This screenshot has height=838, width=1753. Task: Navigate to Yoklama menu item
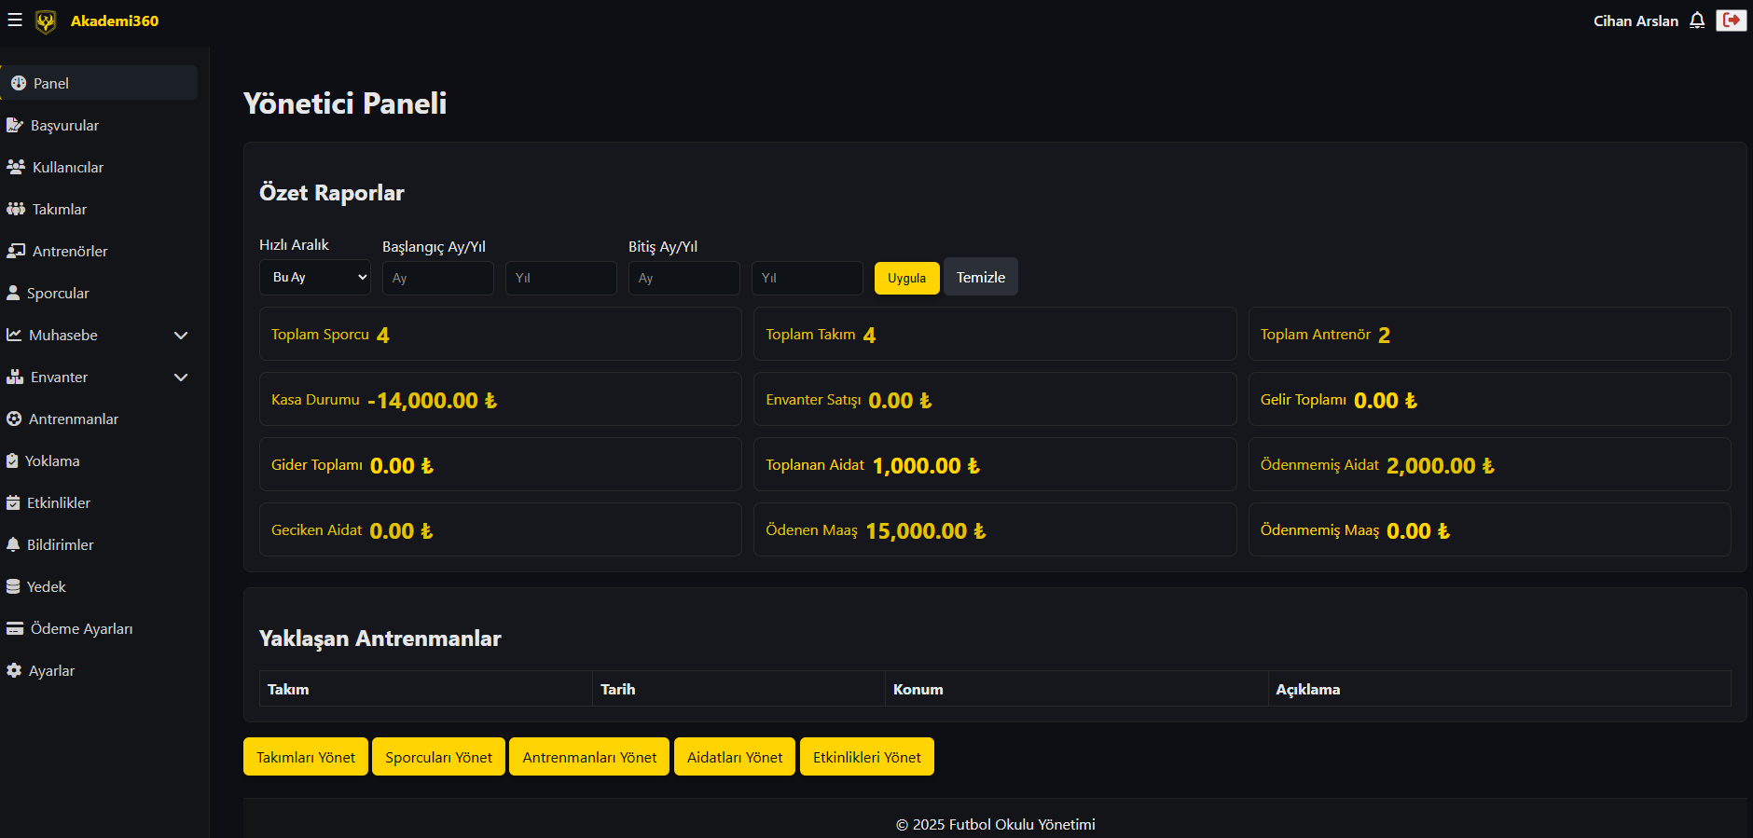[x=51, y=460]
